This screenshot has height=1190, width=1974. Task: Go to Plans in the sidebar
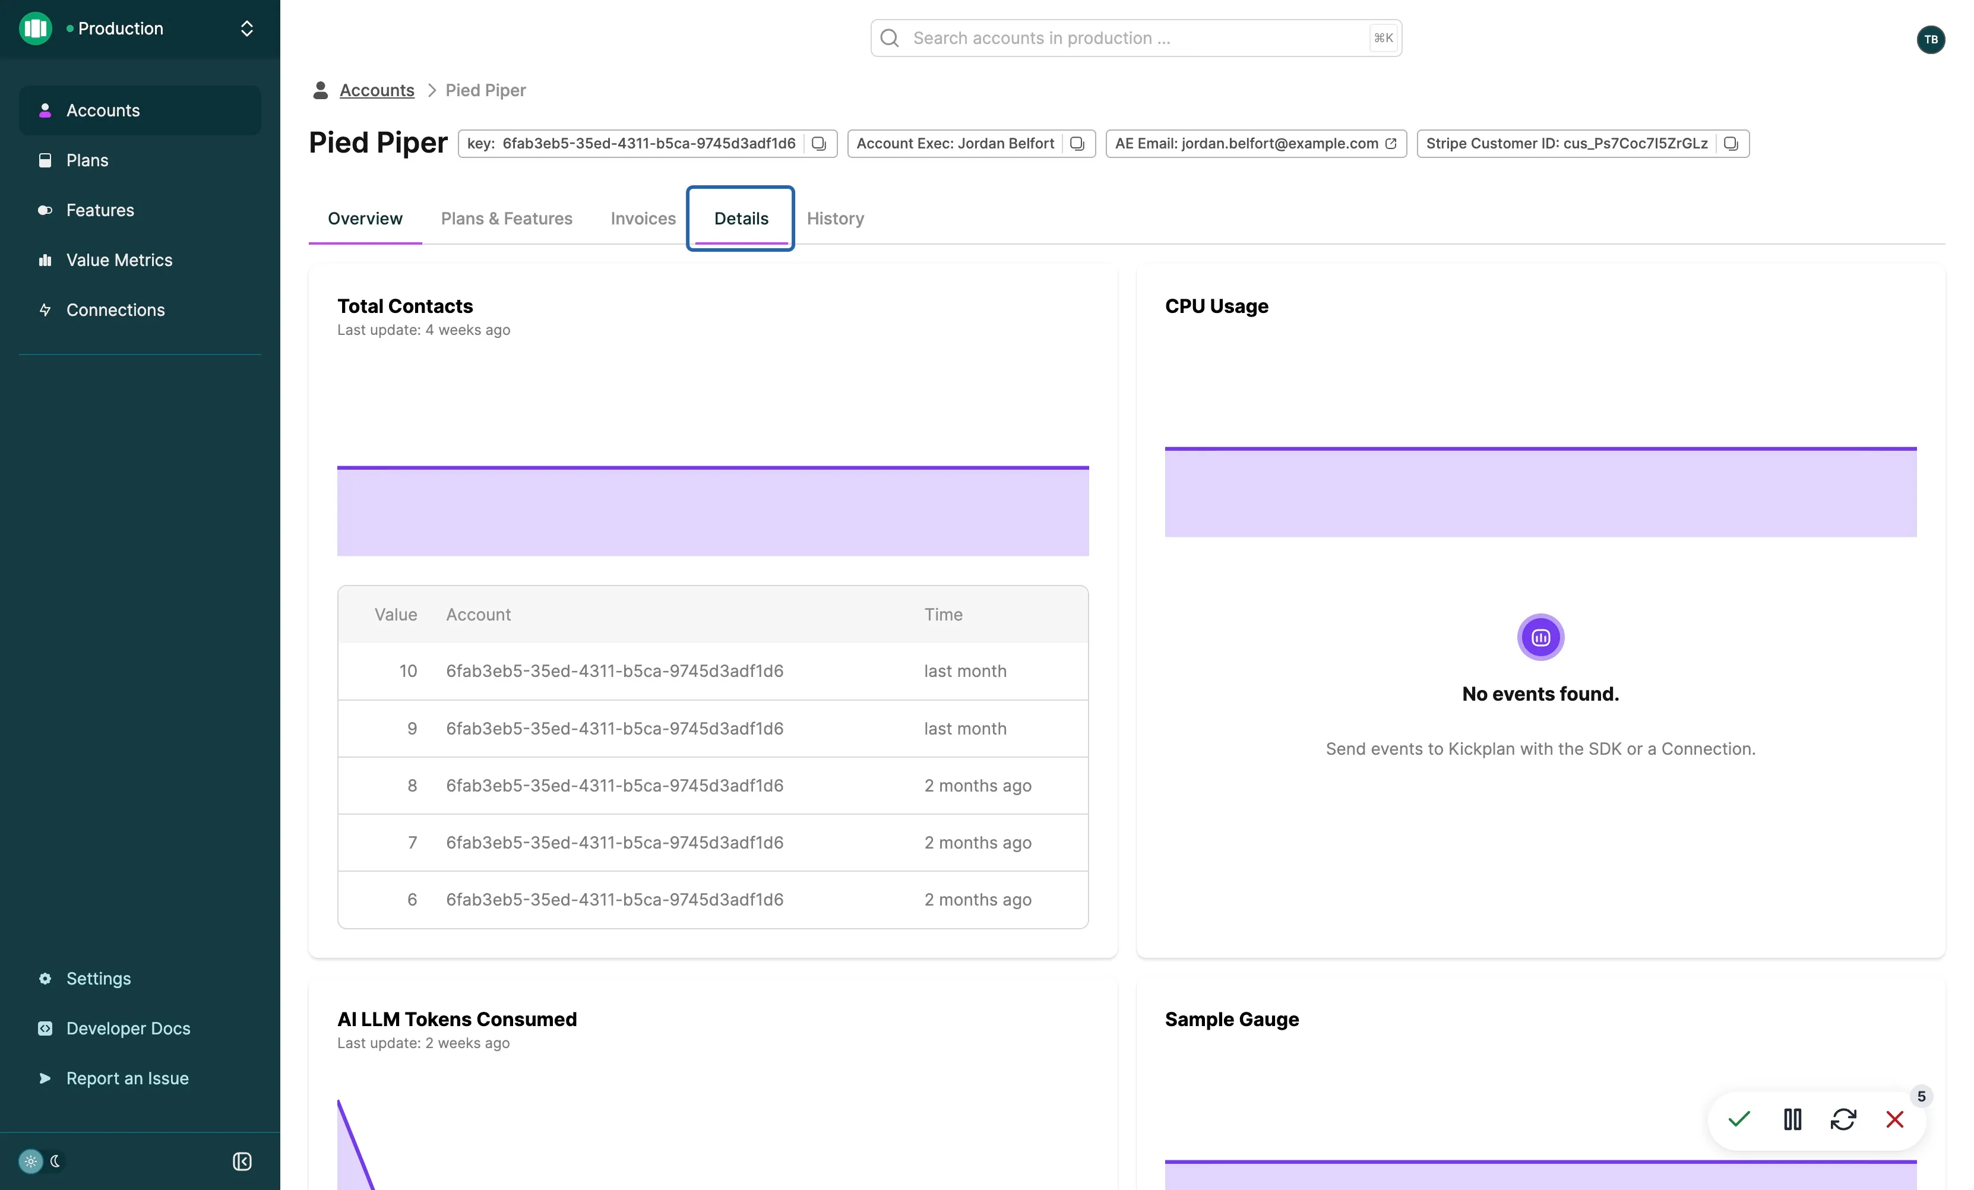(x=140, y=160)
